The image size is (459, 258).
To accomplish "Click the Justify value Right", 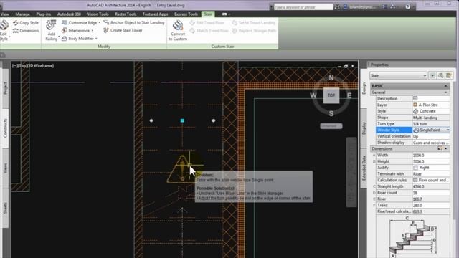I will point(430,168).
